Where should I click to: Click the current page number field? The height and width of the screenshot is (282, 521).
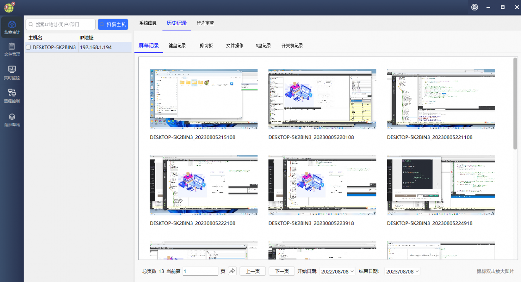pos(200,271)
